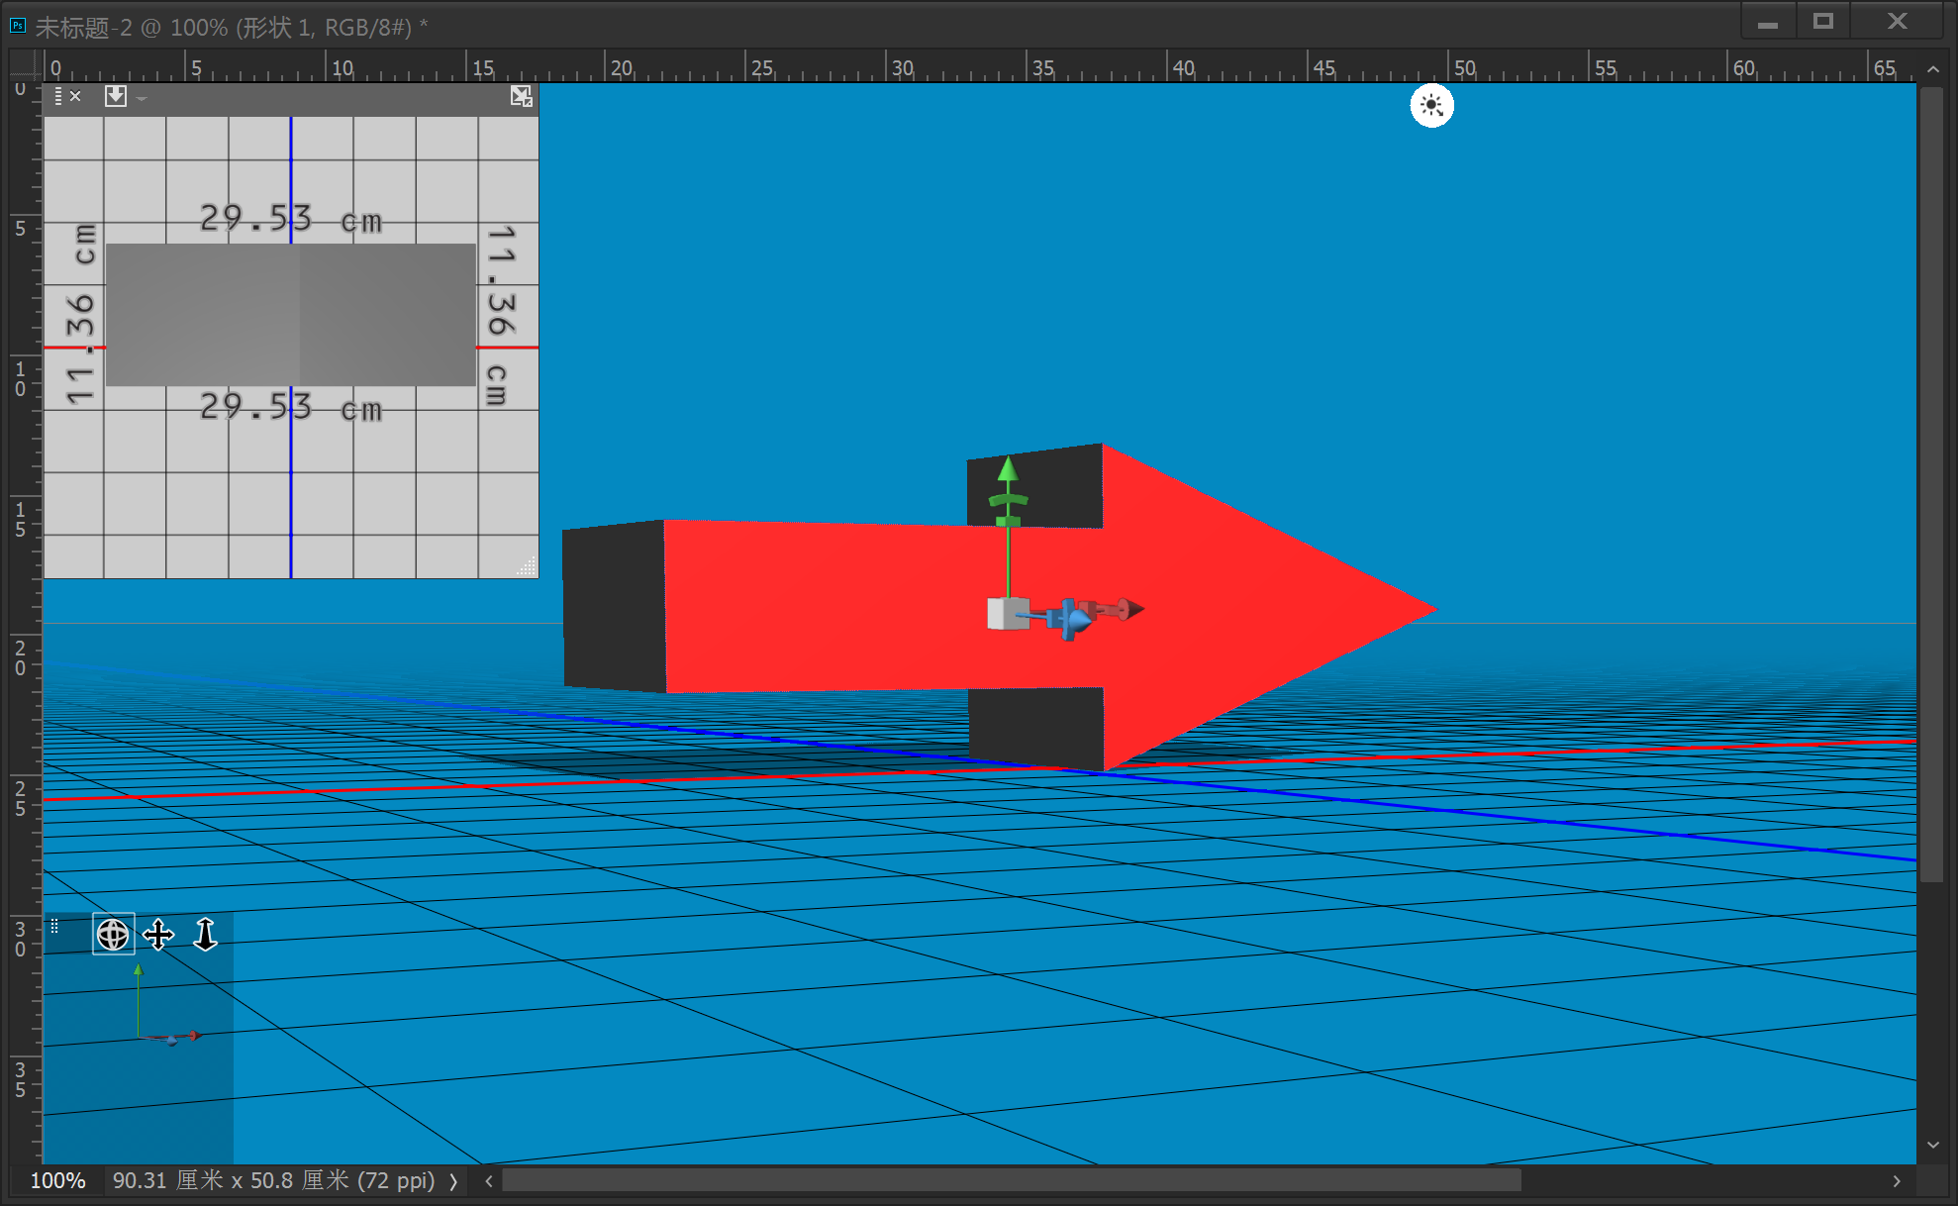The height and width of the screenshot is (1206, 1958).
Task: Click the blue Z-axis move cone
Action: tap(1079, 621)
